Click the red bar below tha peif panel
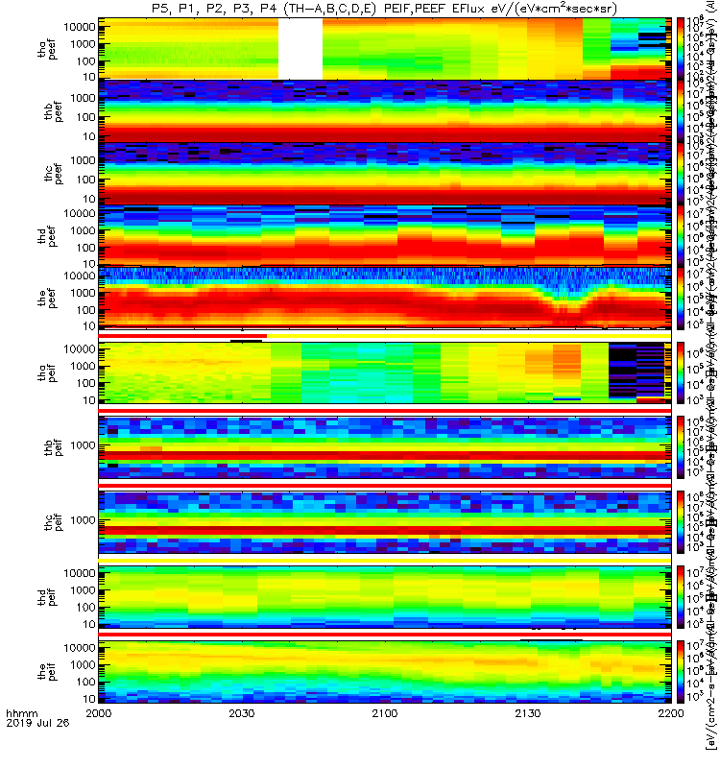 (x=385, y=411)
